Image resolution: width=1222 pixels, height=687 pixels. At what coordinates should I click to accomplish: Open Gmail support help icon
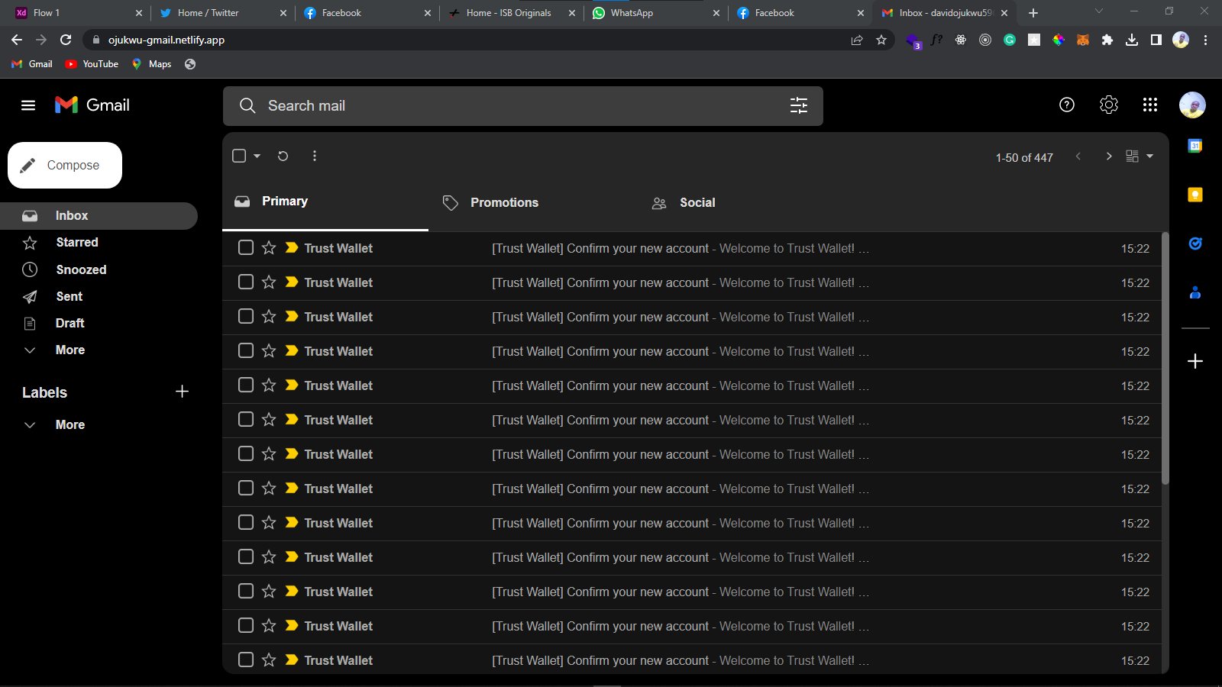pos(1067,105)
